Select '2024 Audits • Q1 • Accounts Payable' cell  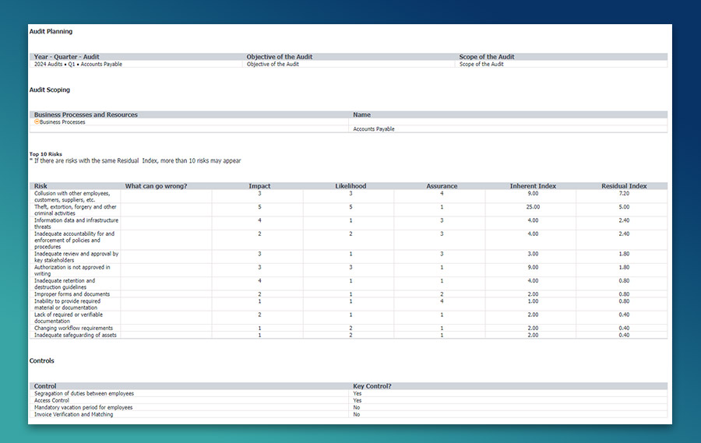78,64
